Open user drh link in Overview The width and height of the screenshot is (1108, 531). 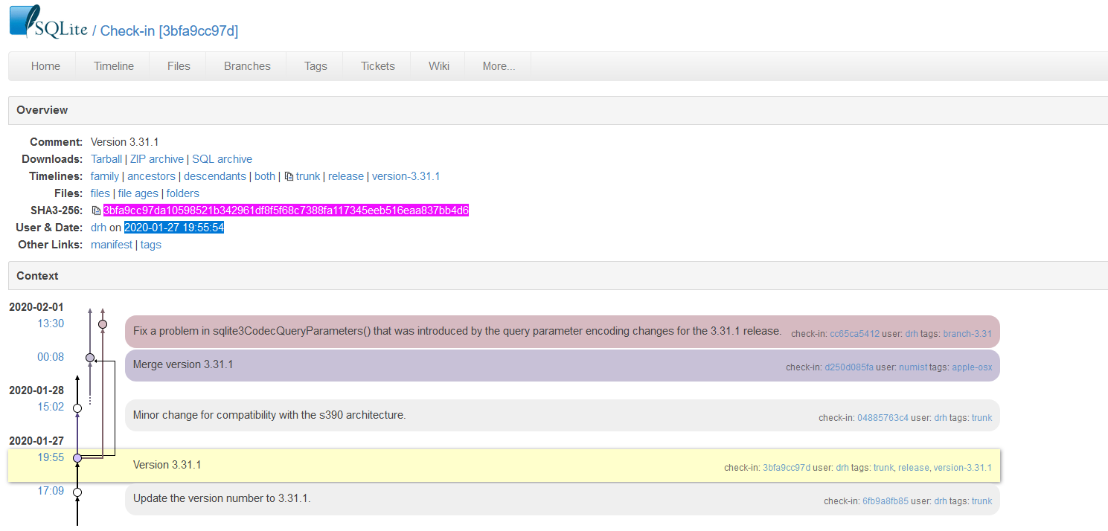click(x=98, y=228)
